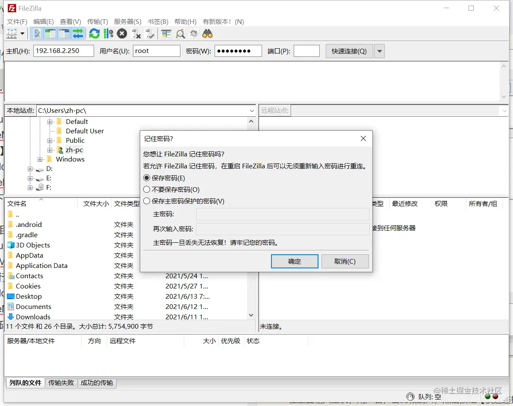Open the local site path dropdown

click(252, 111)
